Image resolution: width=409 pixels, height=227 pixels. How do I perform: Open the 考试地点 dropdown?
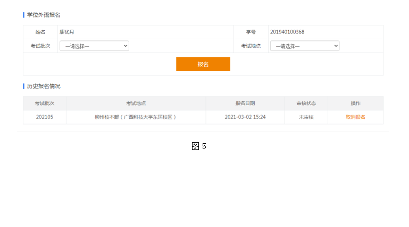click(x=305, y=46)
